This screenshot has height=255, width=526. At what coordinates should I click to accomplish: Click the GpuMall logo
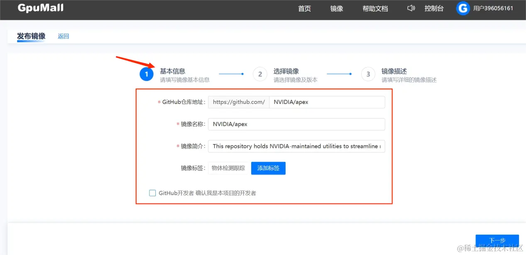(x=41, y=8)
